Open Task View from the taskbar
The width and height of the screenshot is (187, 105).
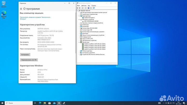coord(35,103)
